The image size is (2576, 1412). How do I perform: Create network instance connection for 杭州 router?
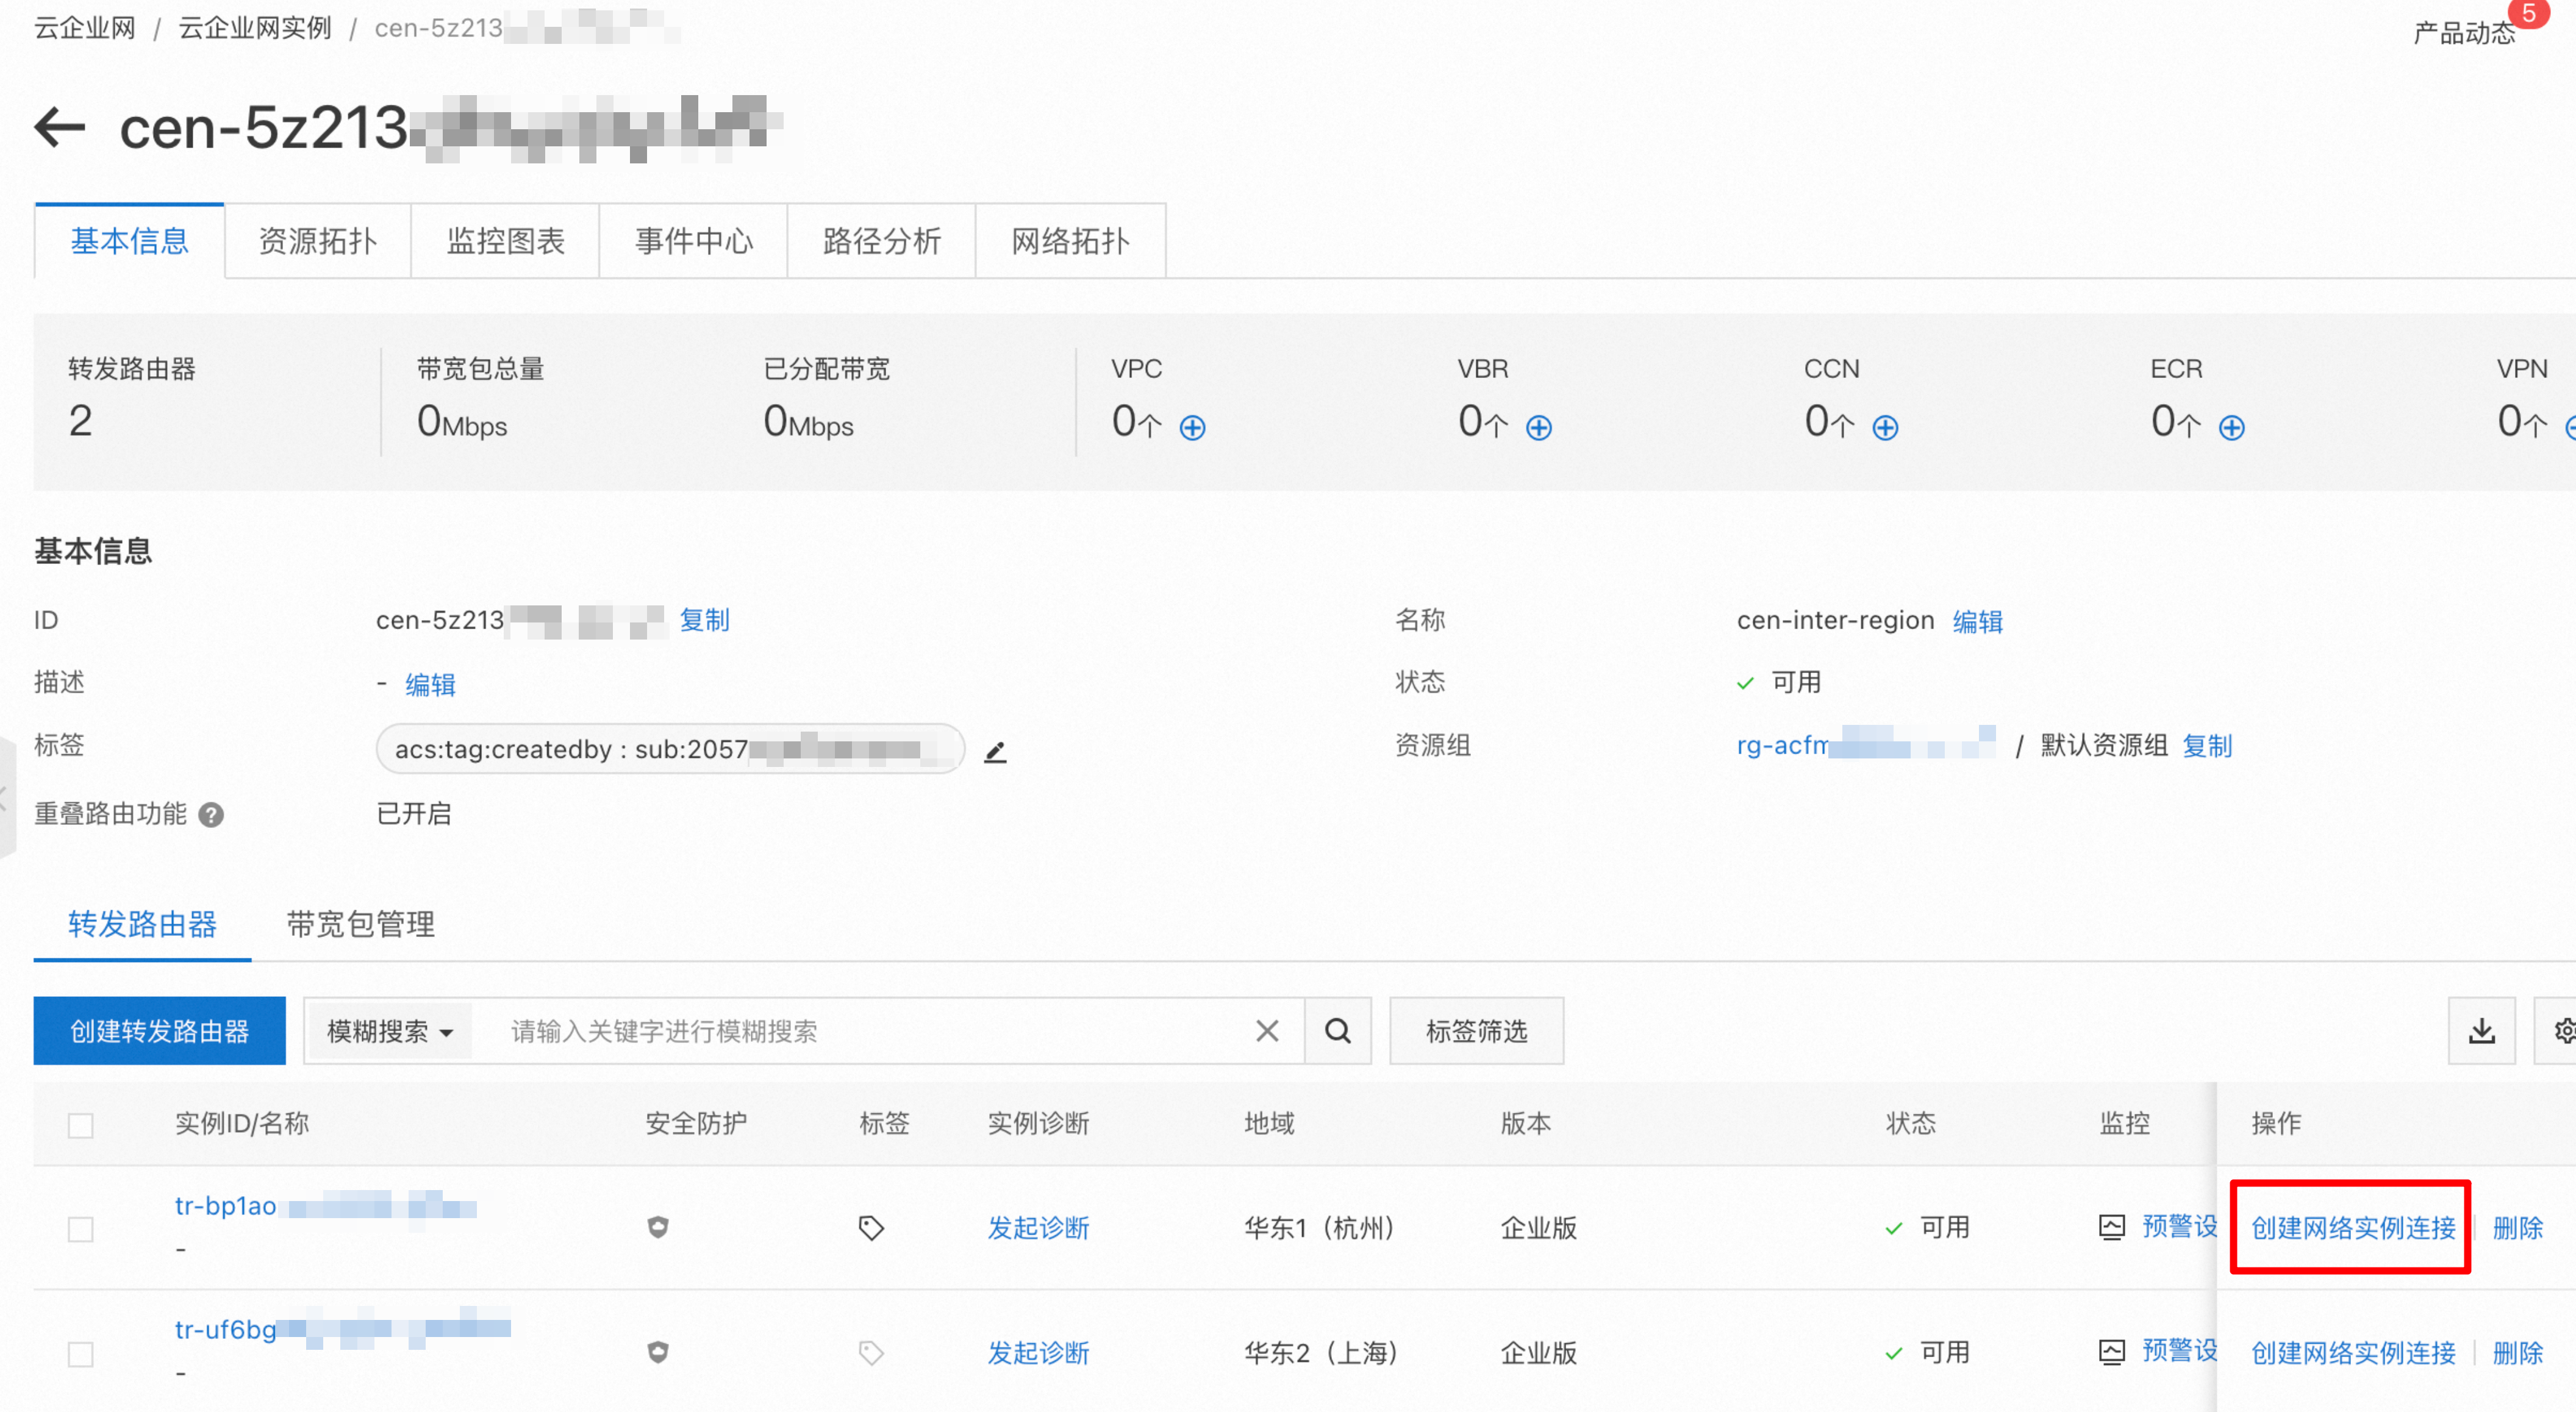click(x=2353, y=1228)
